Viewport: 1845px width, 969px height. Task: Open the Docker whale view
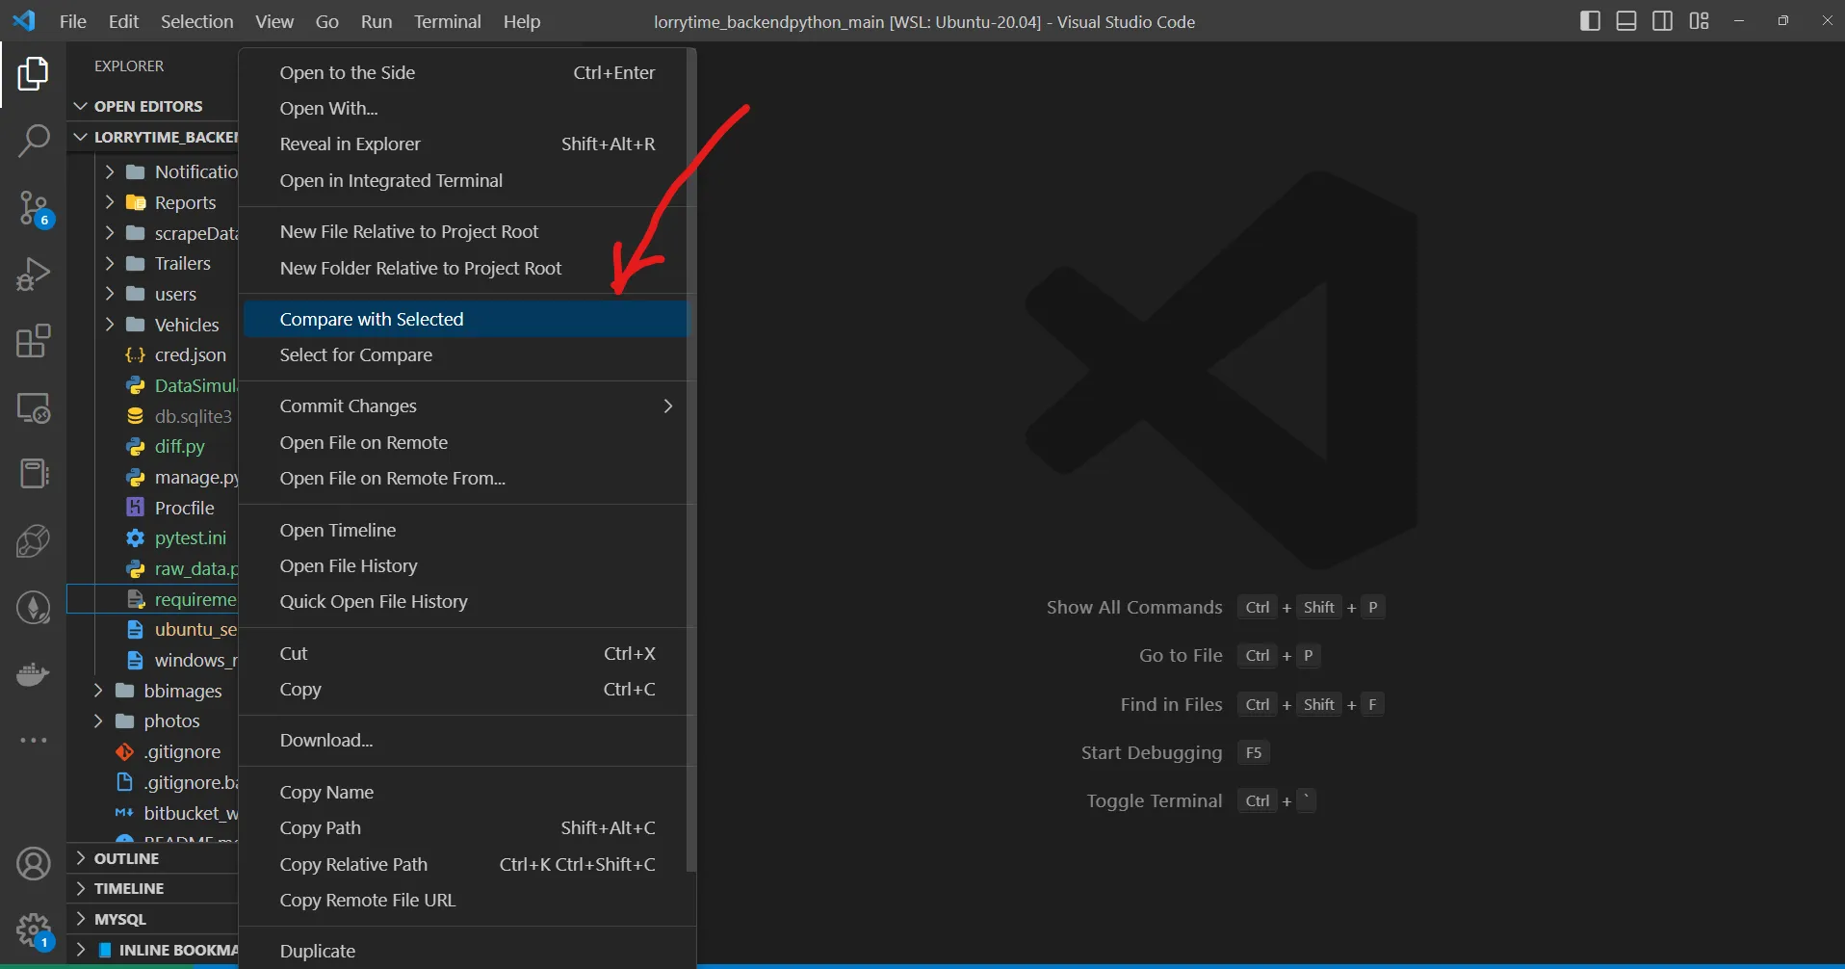coord(33,674)
